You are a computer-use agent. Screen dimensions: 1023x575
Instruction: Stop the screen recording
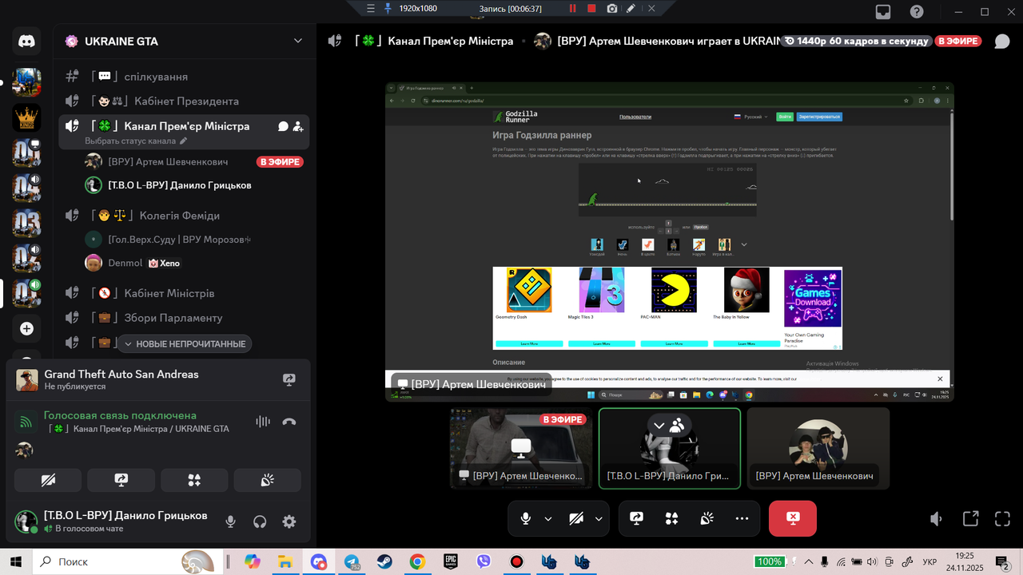[591, 8]
